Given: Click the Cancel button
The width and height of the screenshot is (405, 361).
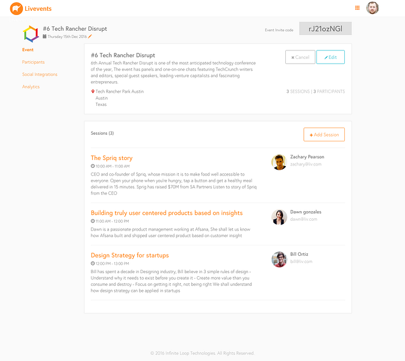Looking at the screenshot, I should coord(300,57).
